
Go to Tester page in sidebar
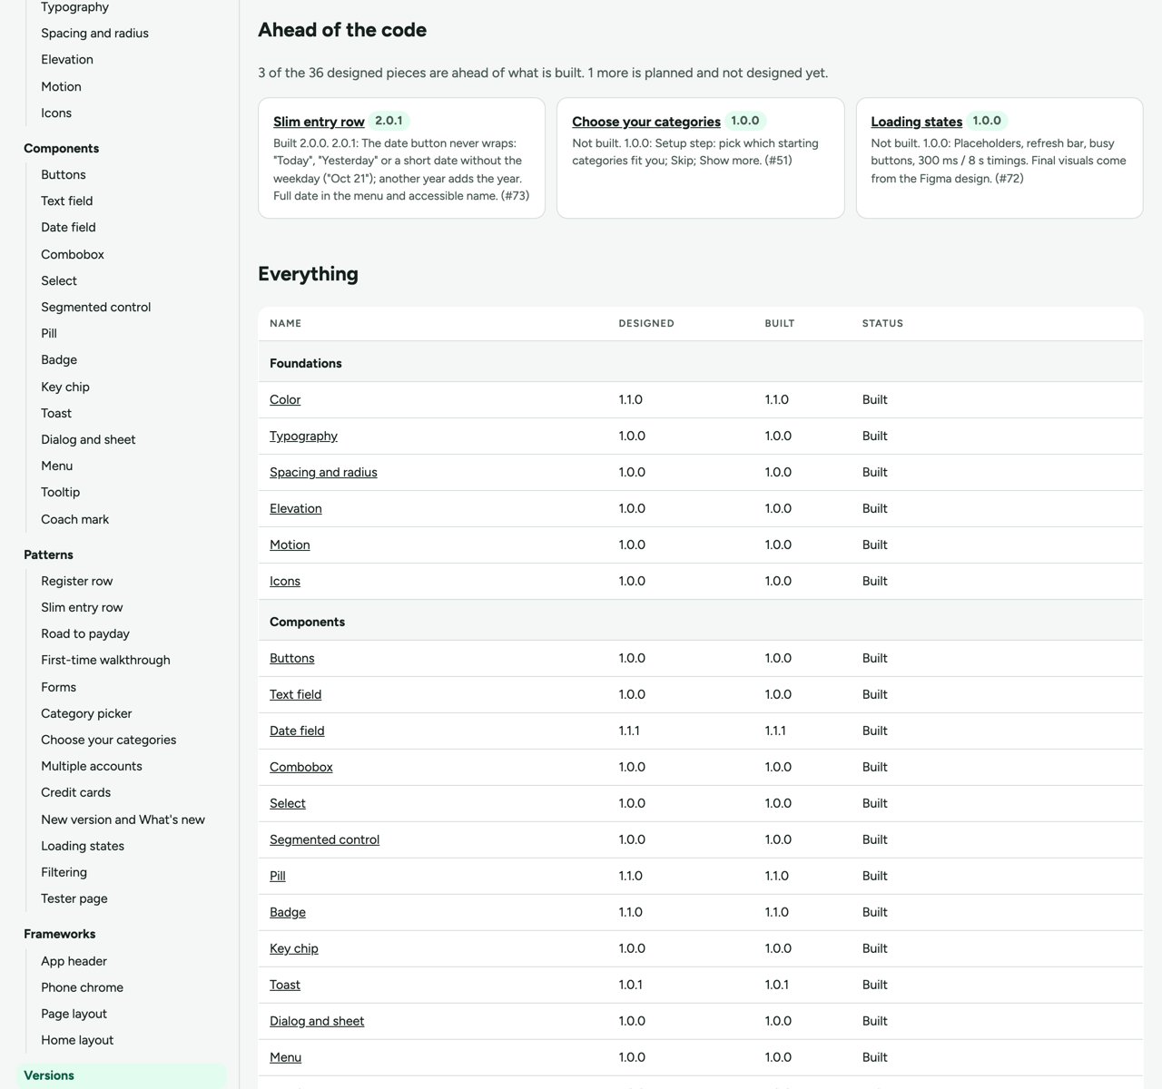pyautogui.click(x=74, y=898)
